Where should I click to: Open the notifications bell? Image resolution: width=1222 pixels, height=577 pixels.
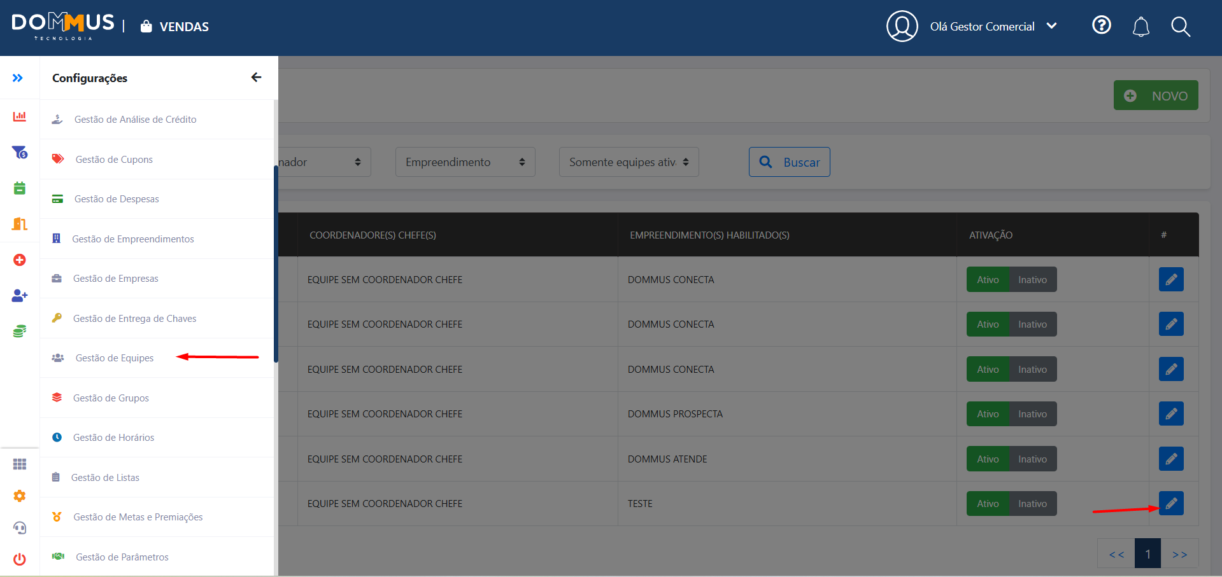1141,27
